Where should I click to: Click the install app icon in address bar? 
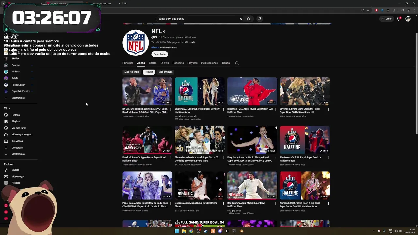point(362,10)
